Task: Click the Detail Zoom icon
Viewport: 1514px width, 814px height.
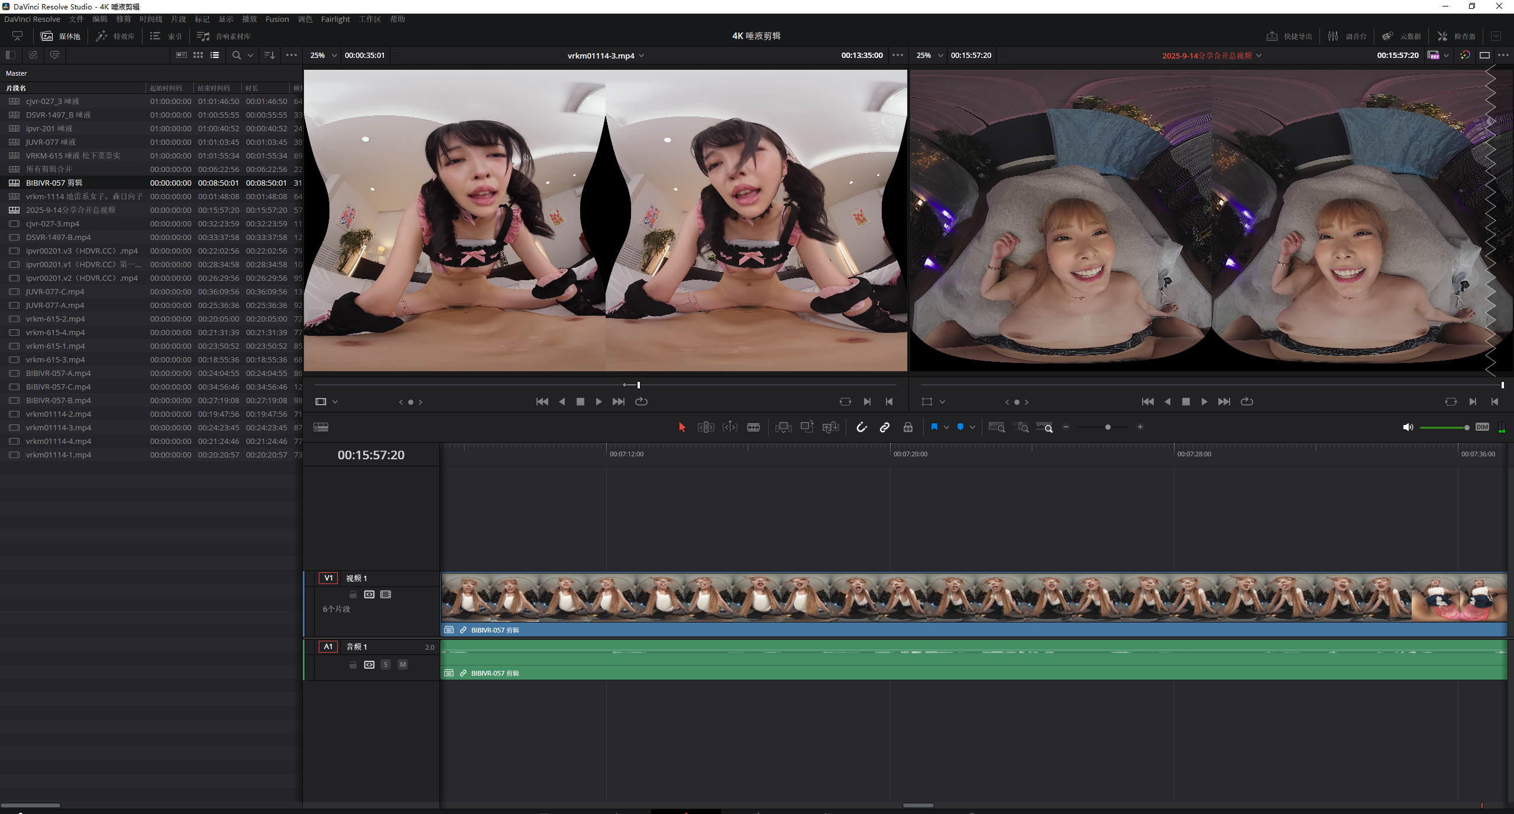Action: [x=1021, y=427]
